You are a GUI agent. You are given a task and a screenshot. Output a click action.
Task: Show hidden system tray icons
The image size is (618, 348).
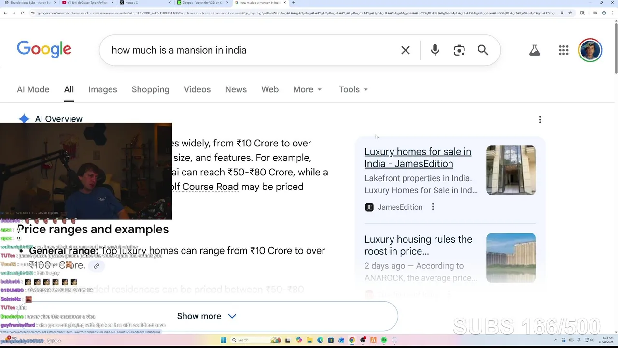point(556,340)
